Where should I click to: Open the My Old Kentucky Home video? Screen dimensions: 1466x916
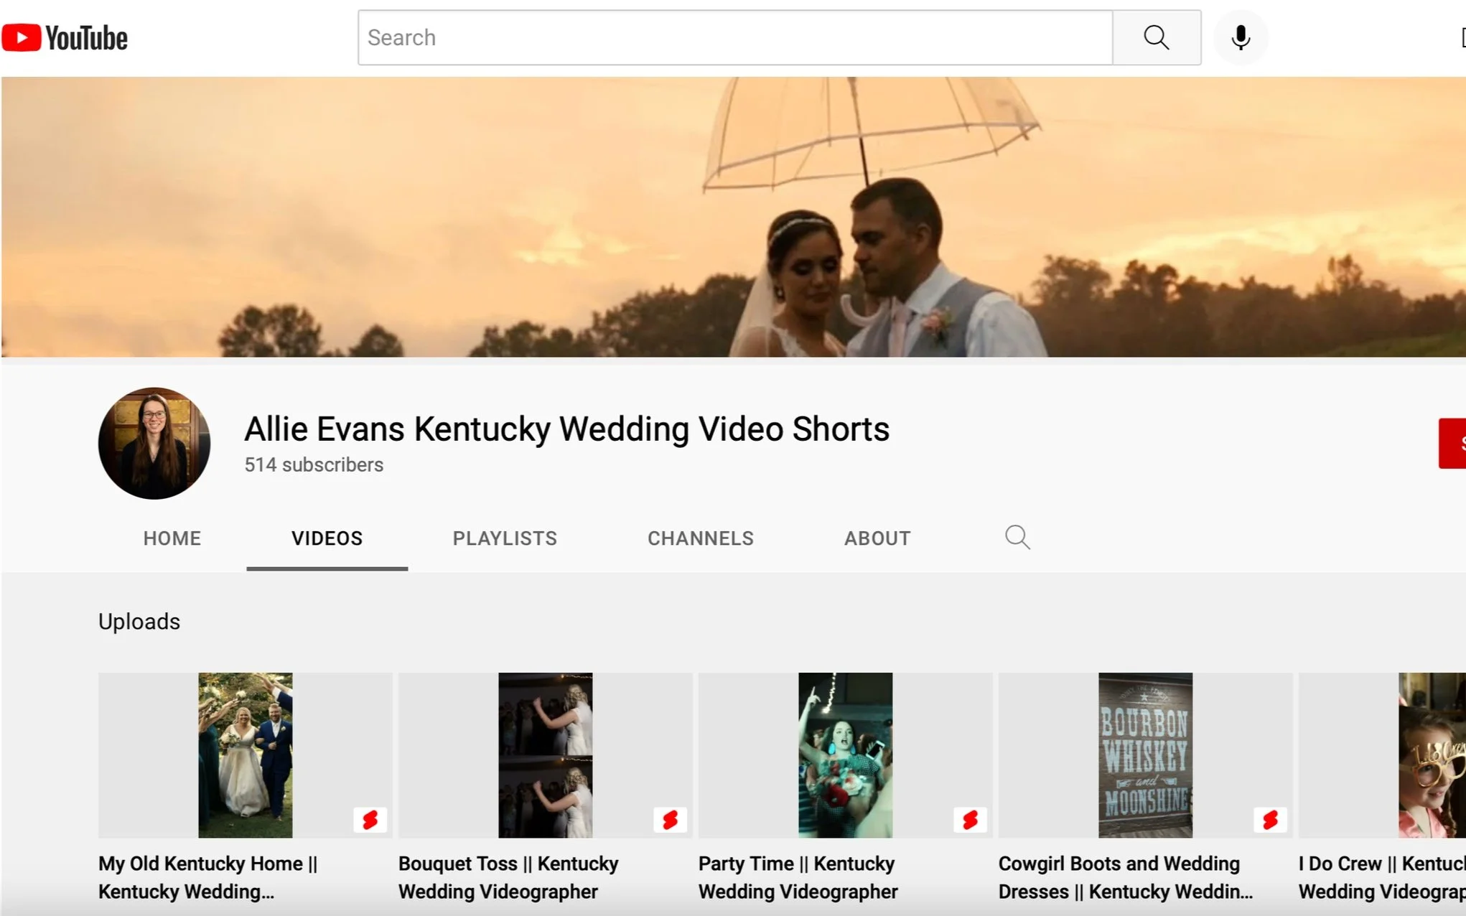coord(244,755)
